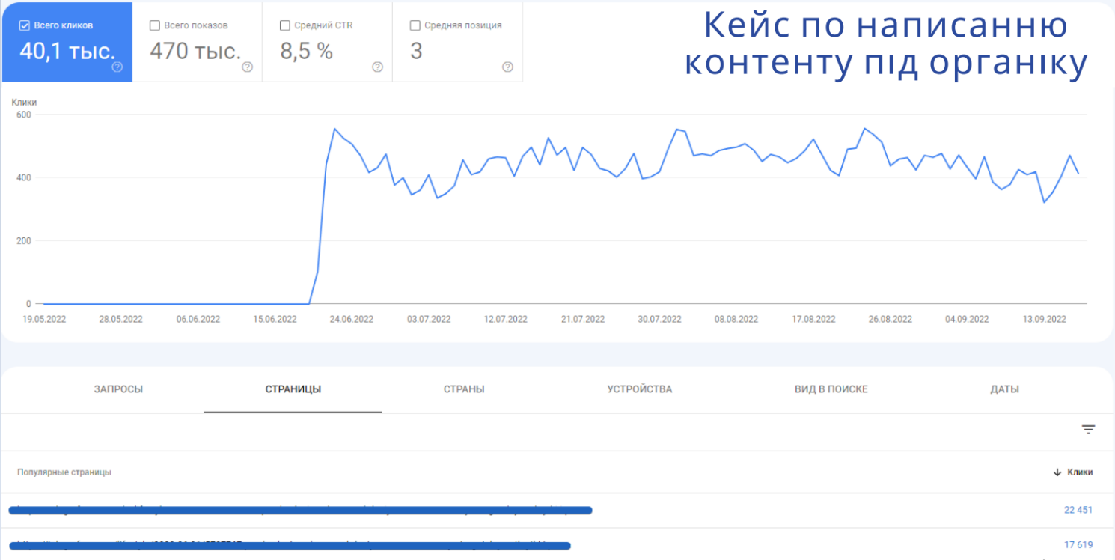Tick the Средняя позиция checkbox
Viewport: 1115px width, 560px height.
(x=415, y=25)
